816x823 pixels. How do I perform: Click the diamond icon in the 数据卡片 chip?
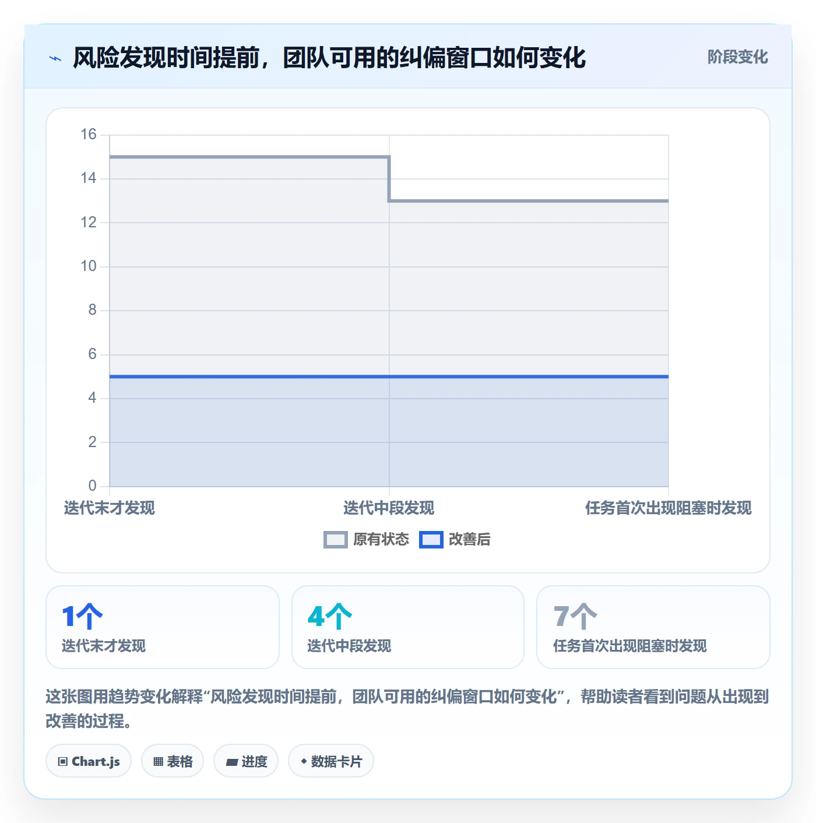[x=304, y=761]
